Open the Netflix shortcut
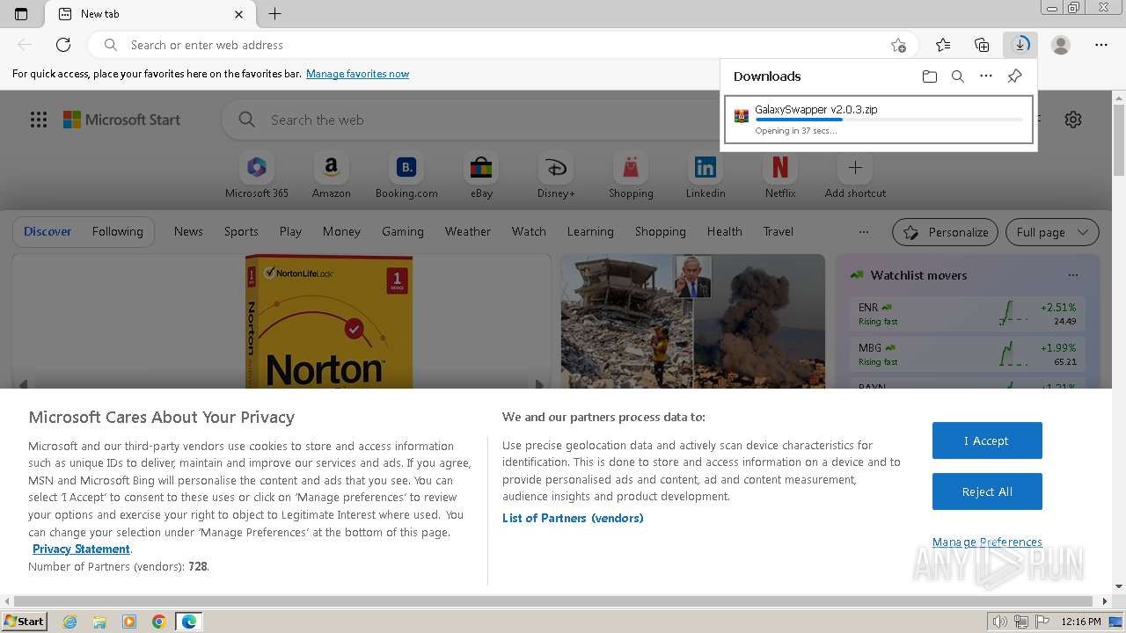Viewport: 1126px width, 633px height. tap(780, 175)
